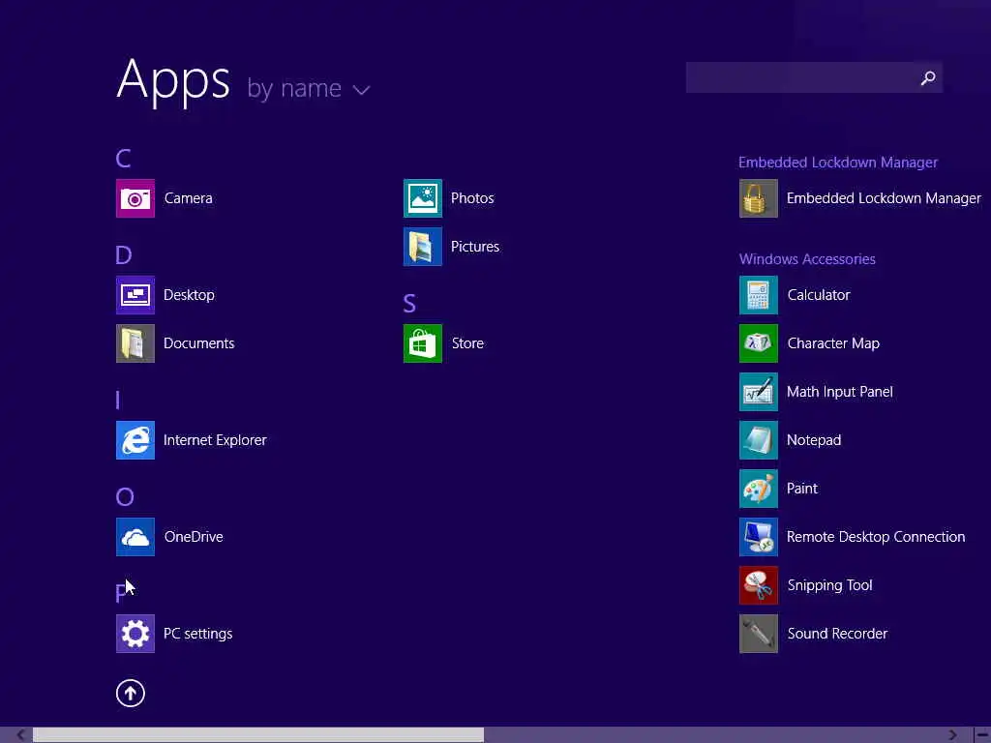Open Remote Desktop Connection icon
The height and width of the screenshot is (743, 991).
(759, 537)
